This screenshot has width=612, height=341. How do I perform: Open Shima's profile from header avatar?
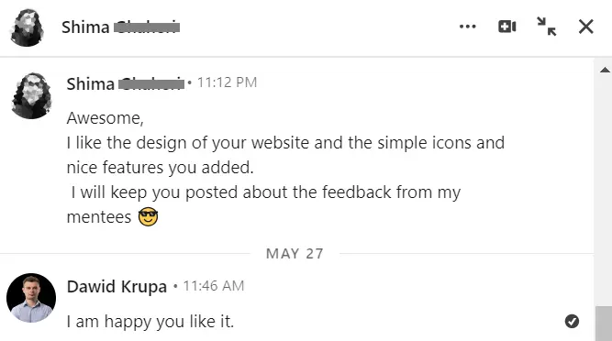point(27,27)
